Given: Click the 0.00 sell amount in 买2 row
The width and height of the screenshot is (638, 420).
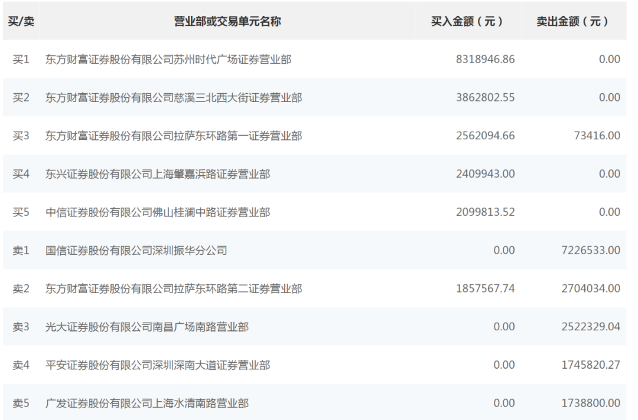Looking at the screenshot, I should pyautogui.click(x=610, y=97).
